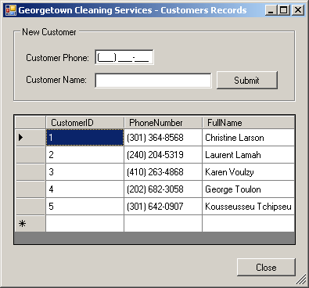Sort by the PhoneNumber column header
The height and width of the screenshot is (288, 309).
click(163, 123)
